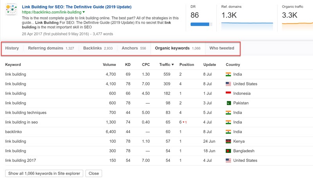The height and width of the screenshot is (179, 313).
Task: Open the Who tweeted tab
Action: [x=222, y=48]
